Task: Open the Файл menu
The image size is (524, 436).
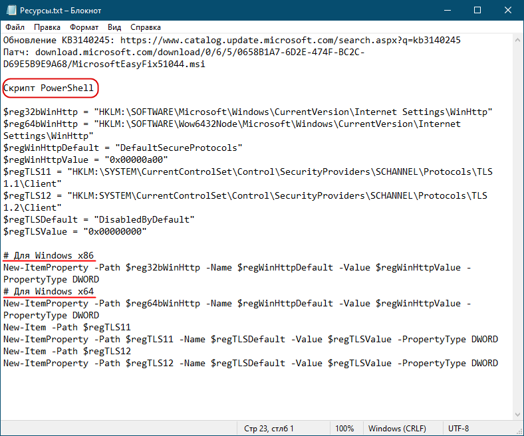Action: click(15, 27)
